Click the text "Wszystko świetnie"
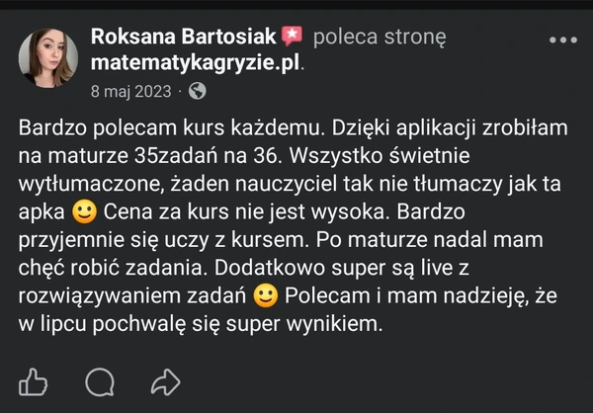The width and height of the screenshot is (593, 413). (x=372, y=155)
